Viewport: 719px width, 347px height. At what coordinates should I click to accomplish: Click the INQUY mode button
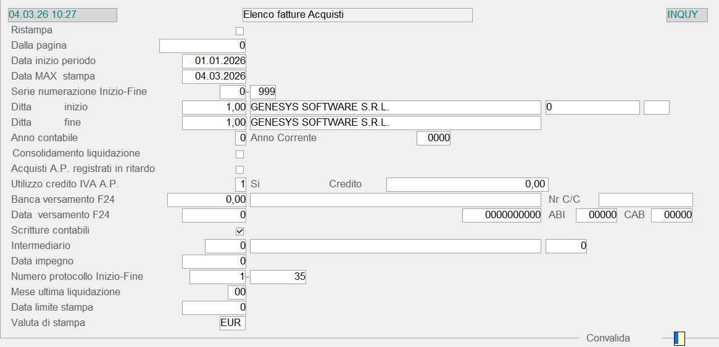point(687,15)
